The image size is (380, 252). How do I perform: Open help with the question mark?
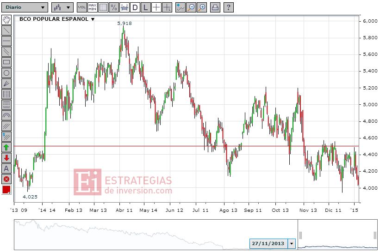228,7
